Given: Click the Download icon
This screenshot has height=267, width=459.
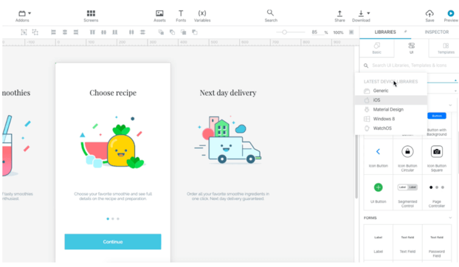Looking at the screenshot, I should (x=361, y=13).
